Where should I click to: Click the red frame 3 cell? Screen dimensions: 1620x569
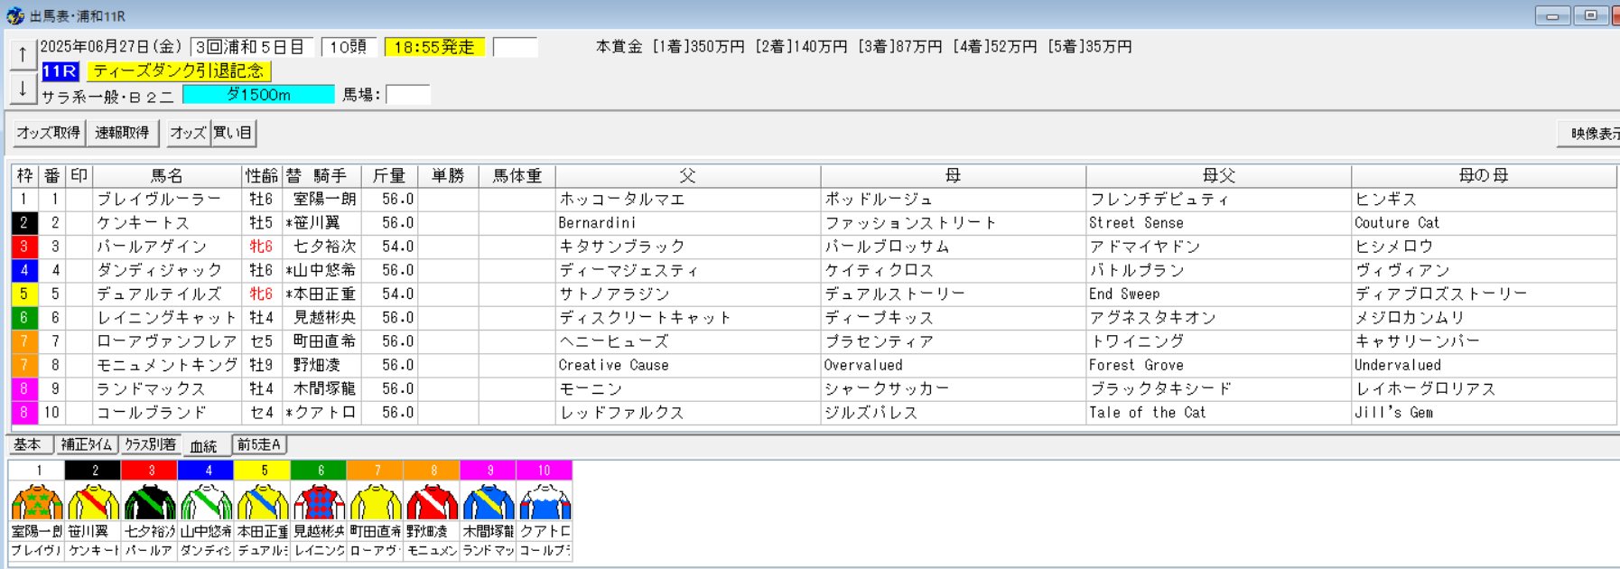tap(24, 247)
